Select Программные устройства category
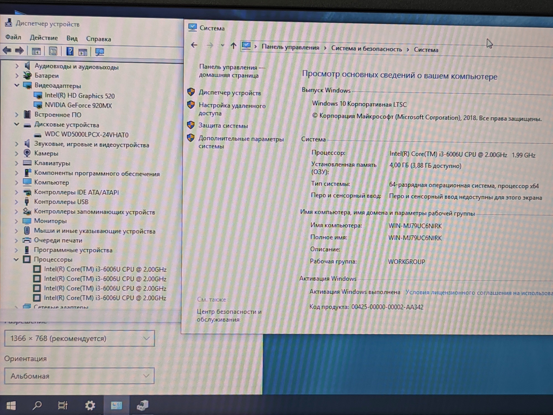Viewport: 553px width, 415px height. click(73, 250)
